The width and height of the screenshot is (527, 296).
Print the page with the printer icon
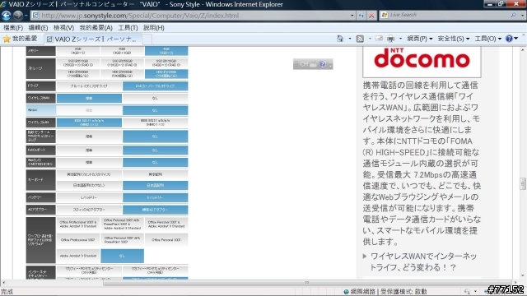tap(390, 39)
